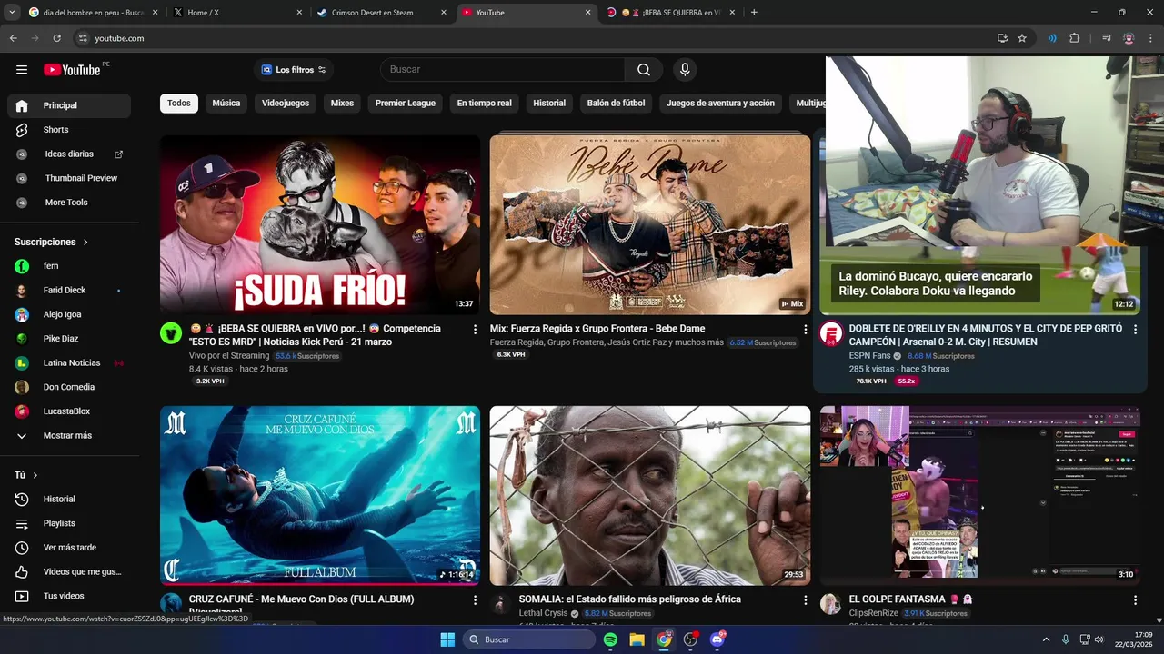The width and height of the screenshot is (1164, 654).
Task: Open Principal home in sidebar
Action: [x=69, y=105]
